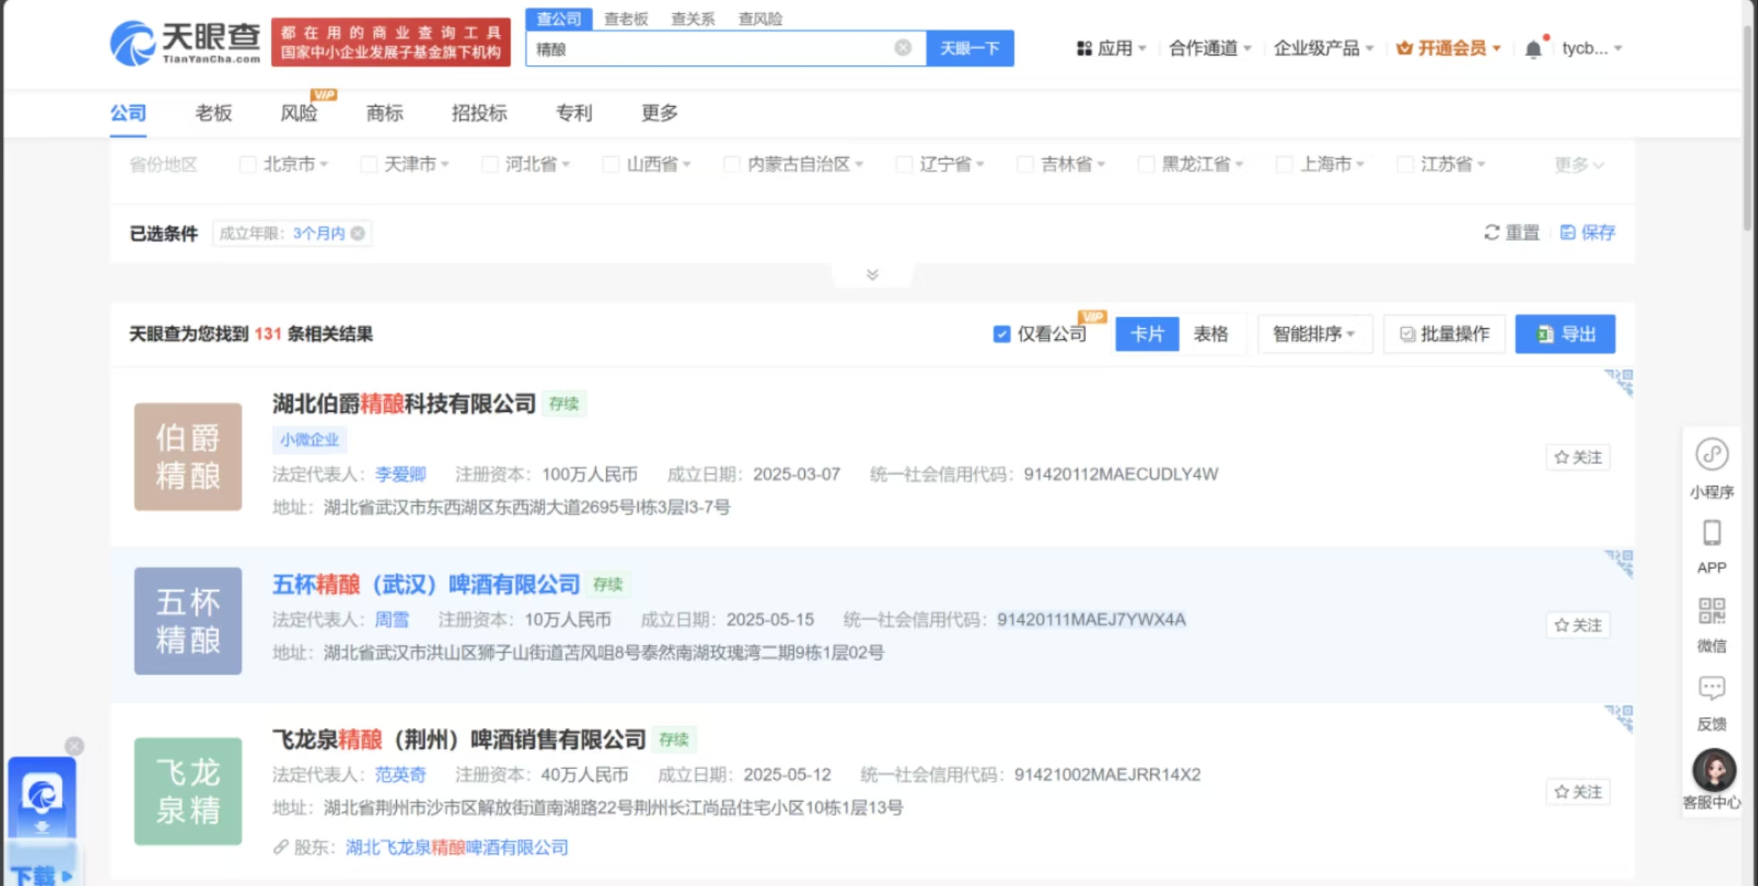Expand the filter panel double-chevron
The width and height of the screenshot is (1758, 886).
click(872, 275)
